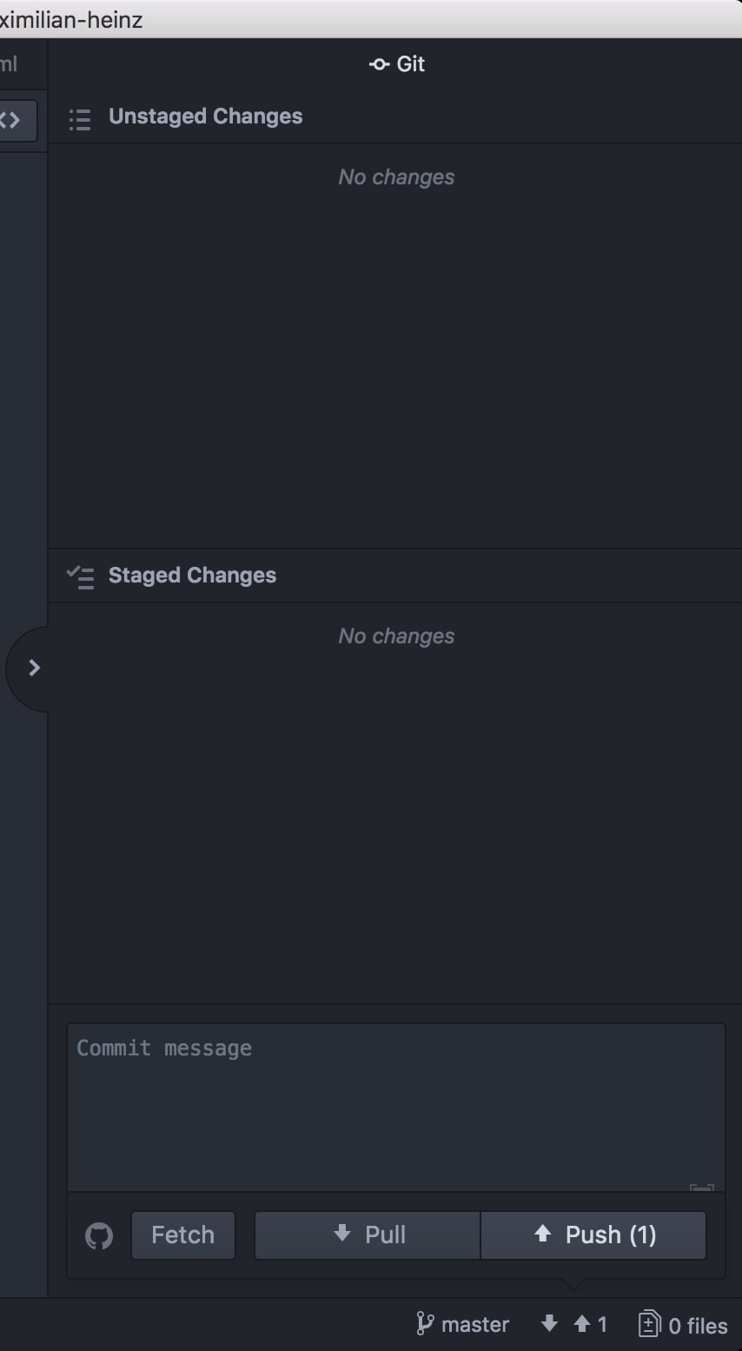Image resolution: width=742 pixels, height=1351 pixels.
Task: Click the code brackets button
Action: click(12, 120)
